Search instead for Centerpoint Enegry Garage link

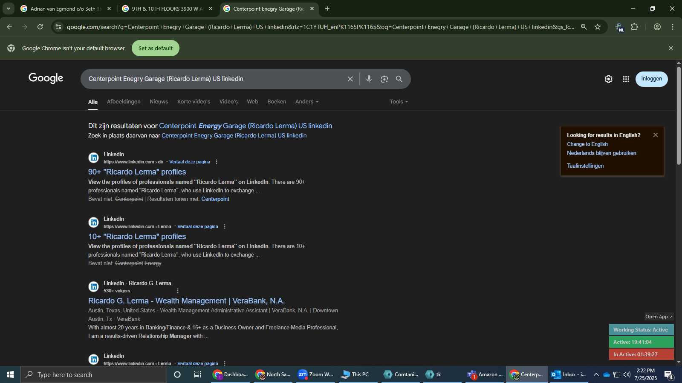click(234, 136)
